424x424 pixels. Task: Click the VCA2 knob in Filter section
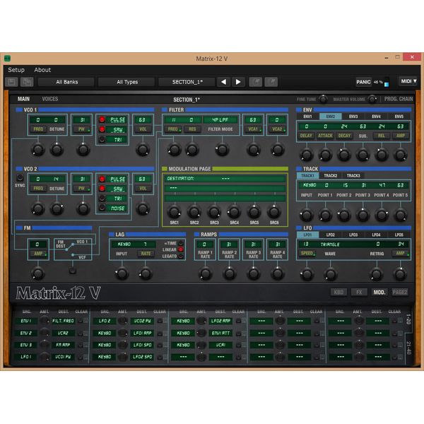[x=278, y=150]
